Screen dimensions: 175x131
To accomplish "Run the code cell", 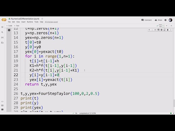I will point(9,30).
